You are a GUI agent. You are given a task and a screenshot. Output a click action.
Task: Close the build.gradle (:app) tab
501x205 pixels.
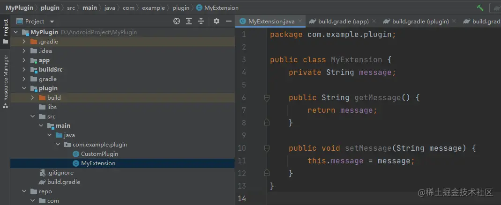click(x=374, y=22)
